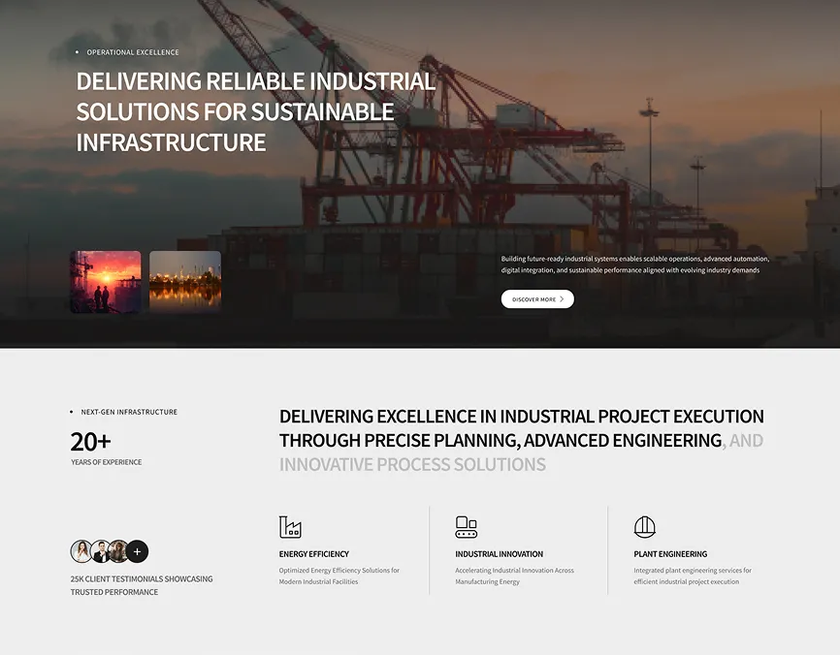Click the Energy Efficiency factory icon
Image resolution: width=840 pixels, height=655 pixels.
pyautogui.click(x=290, y=527)
